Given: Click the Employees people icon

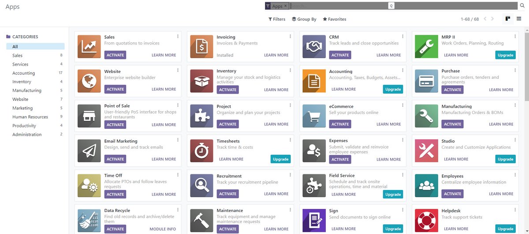Looking at the screenshot, I should (x=426, y=185).
